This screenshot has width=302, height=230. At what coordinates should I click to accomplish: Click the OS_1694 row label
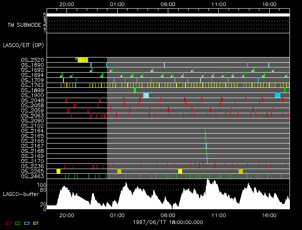tap(32, 75)
